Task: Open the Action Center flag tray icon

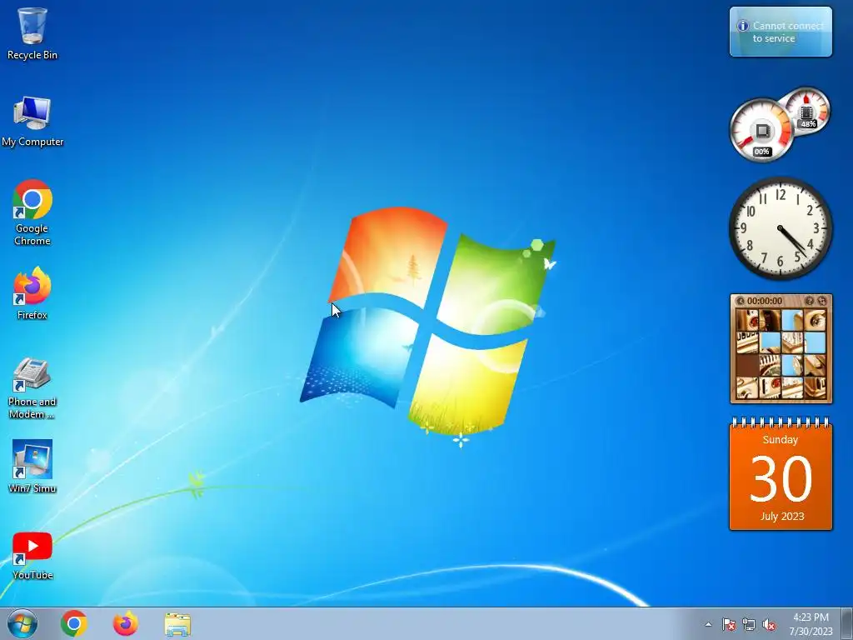Action: [728, 625]
